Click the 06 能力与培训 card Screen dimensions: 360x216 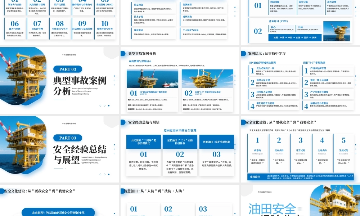click(15, 28)
